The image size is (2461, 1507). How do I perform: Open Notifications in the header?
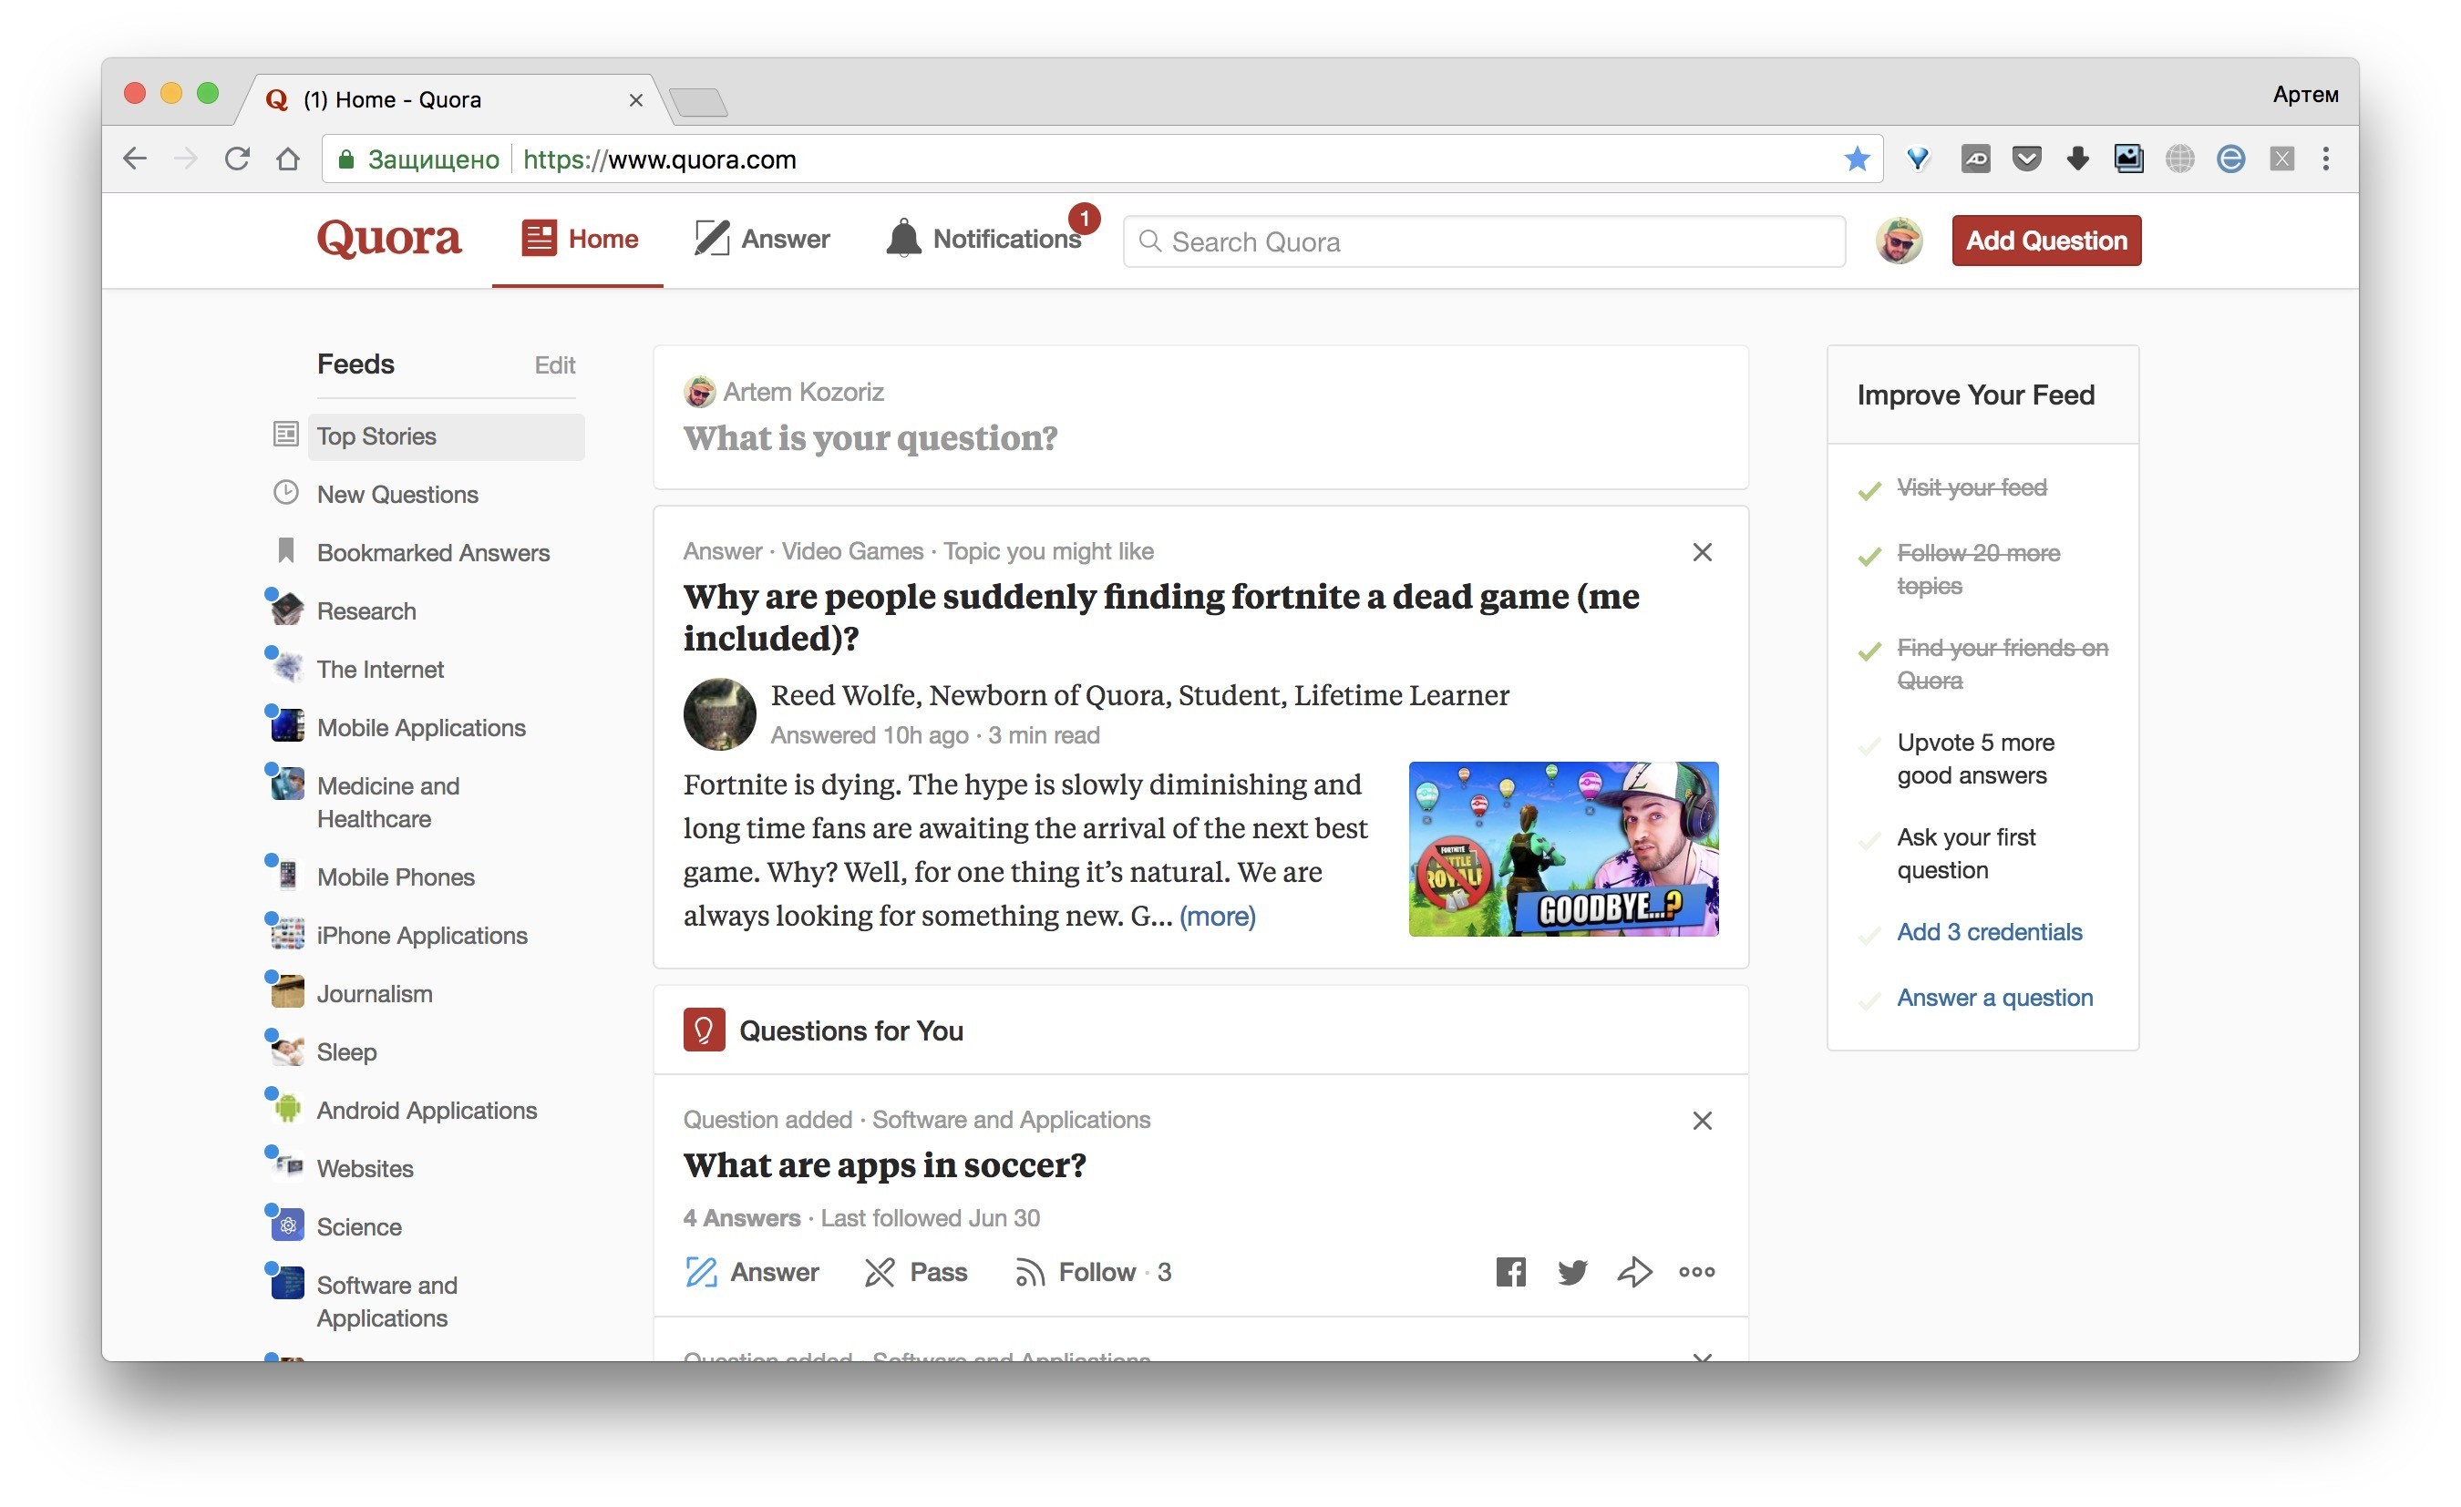click(983, 240)
